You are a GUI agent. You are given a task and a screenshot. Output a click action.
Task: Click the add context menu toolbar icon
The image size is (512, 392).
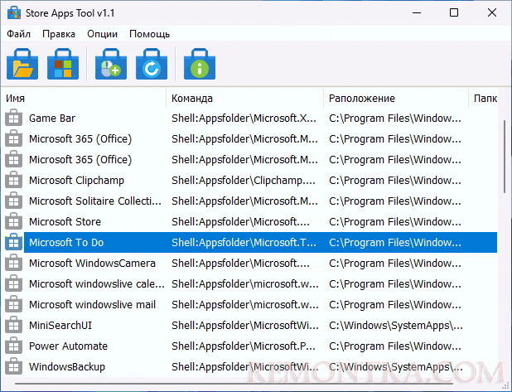click(x=111, y=64)
